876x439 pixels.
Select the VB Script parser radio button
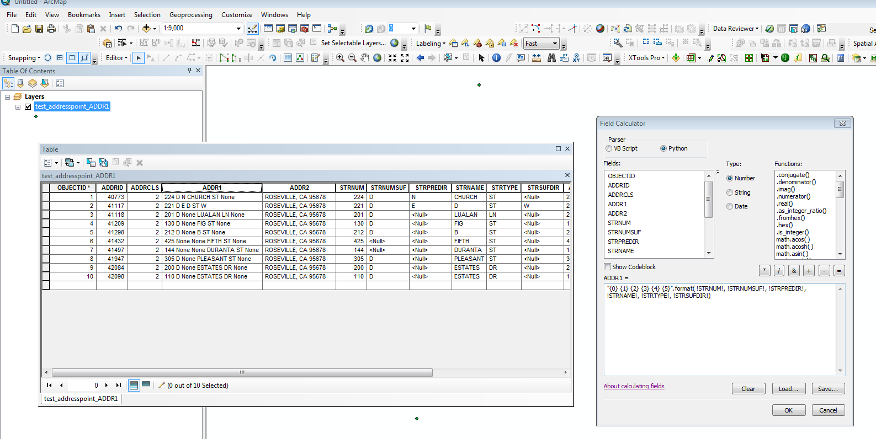pos(609,148)
